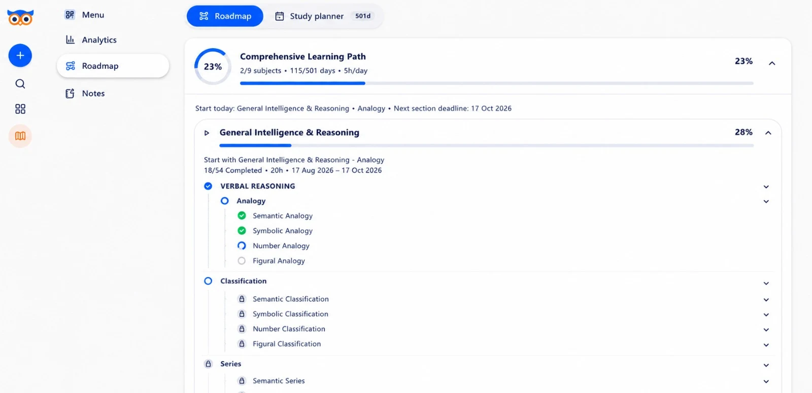Select Roadmap in the left navigation
Viewport: 812px width, 393px height.
pyautogui.click(x=113, y=66)
